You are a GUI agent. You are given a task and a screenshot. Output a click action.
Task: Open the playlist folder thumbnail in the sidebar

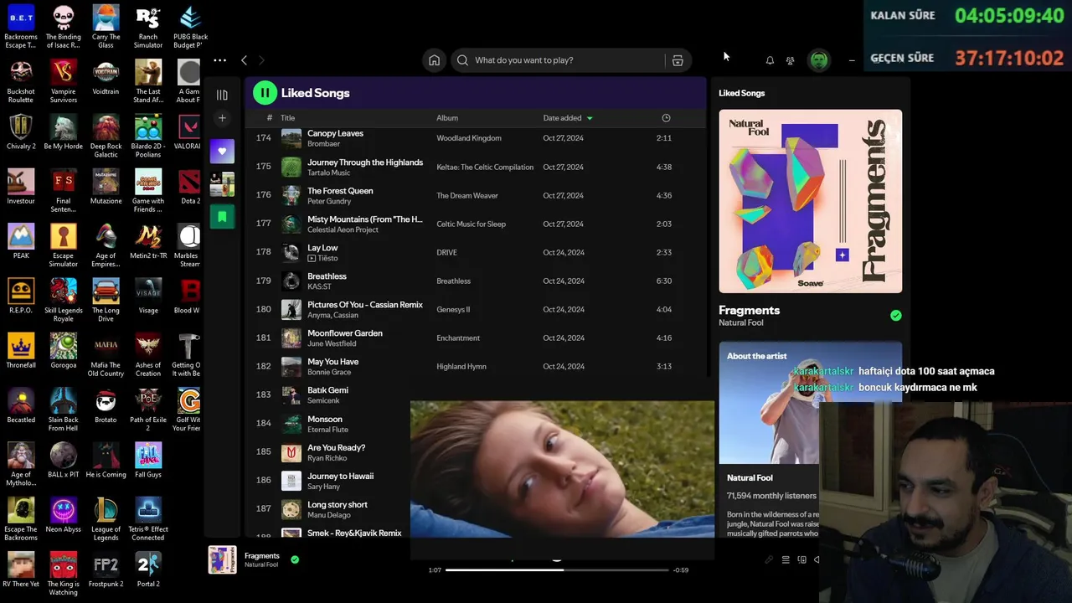222,184
